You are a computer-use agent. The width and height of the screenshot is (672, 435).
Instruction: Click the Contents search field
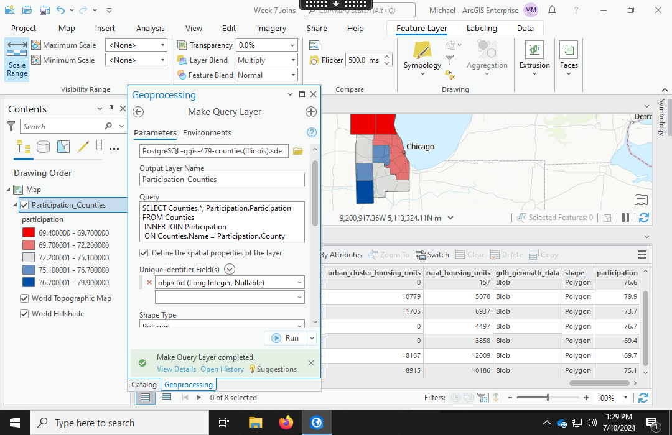point(63,126)
